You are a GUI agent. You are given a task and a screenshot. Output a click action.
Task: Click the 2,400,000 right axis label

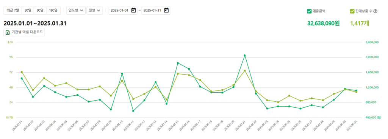coord(372,42)
